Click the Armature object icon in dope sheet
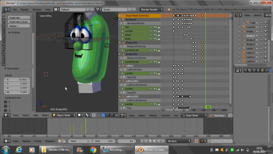273x154 pixels. pyautogui.click(x=123, y=20)
